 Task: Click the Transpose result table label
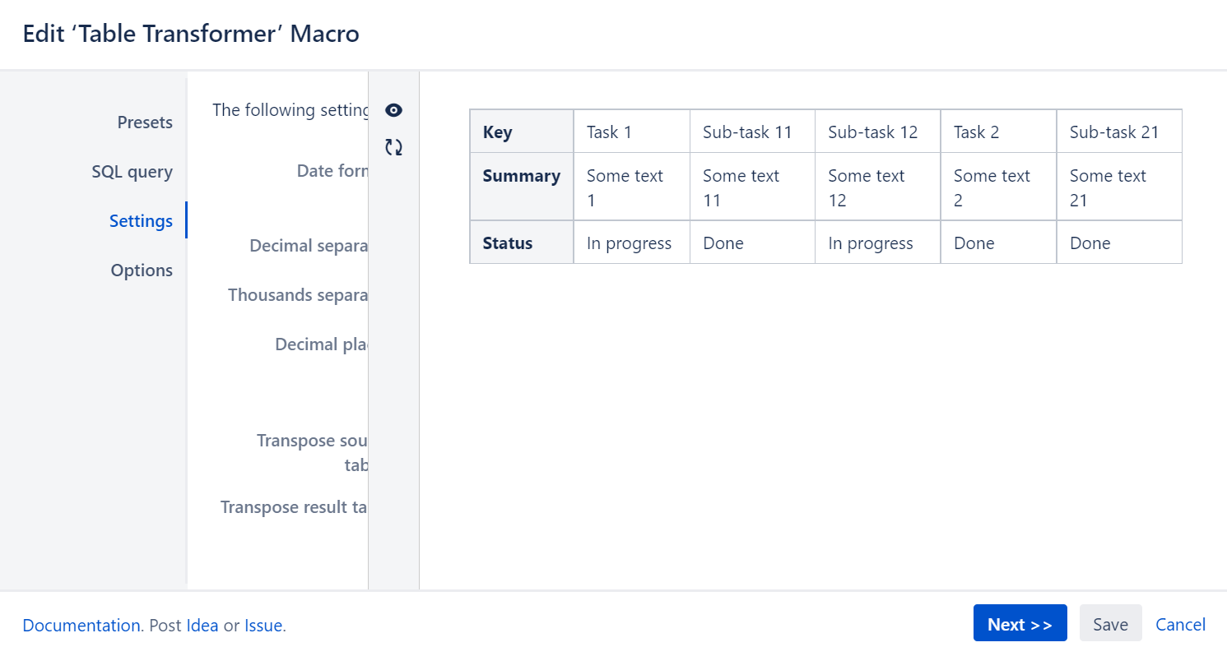pos(294,506)
